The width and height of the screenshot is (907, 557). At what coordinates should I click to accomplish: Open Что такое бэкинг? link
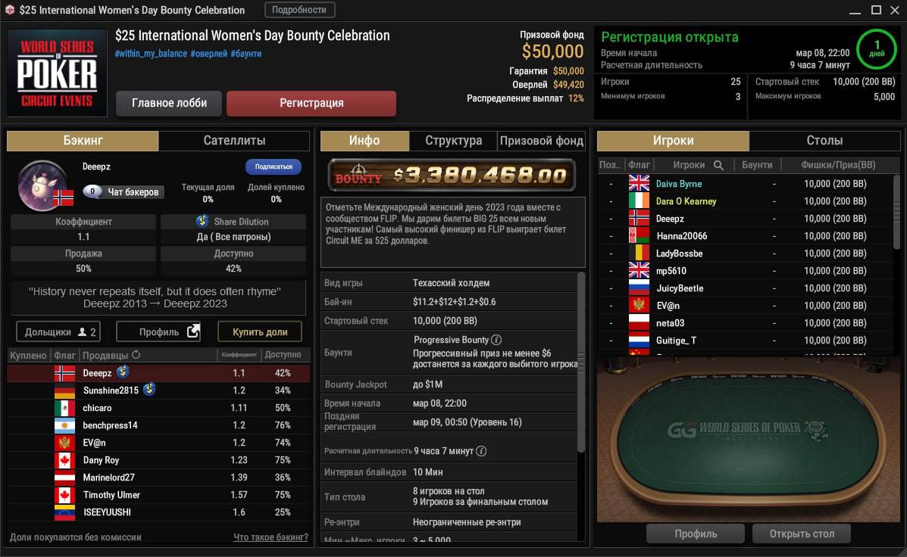click(271, 537)
